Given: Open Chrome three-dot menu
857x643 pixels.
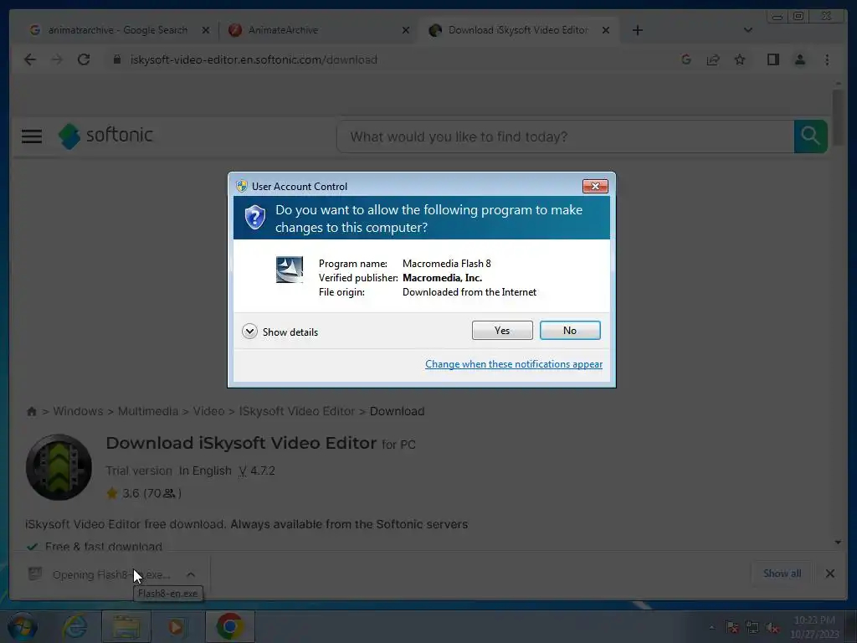Looking at the screenshot, I should (x=827, y=59).
